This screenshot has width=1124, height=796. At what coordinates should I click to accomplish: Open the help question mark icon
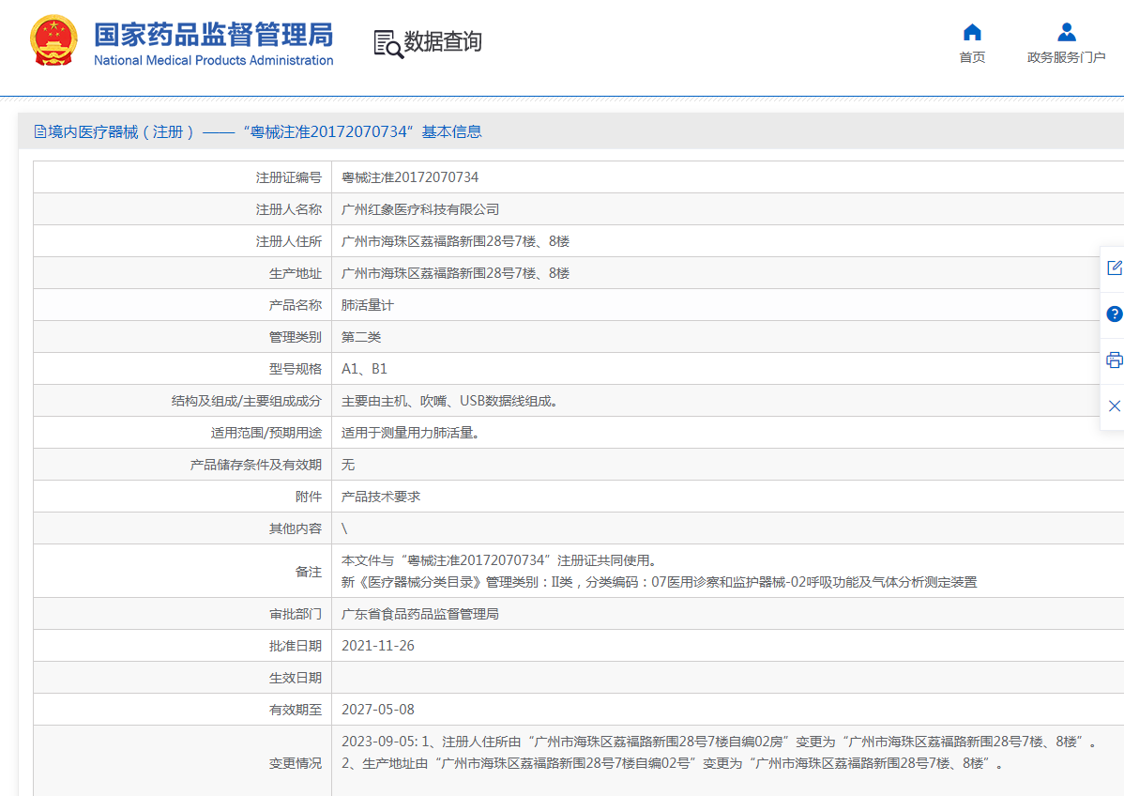point(1114,314)
